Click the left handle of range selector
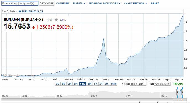Image resolution: width=190 pixels, height=103 pixels. coord(177,92)
